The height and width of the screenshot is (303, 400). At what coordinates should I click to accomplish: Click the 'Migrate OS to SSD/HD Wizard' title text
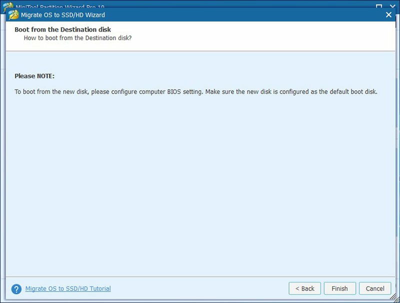point(63,15)
